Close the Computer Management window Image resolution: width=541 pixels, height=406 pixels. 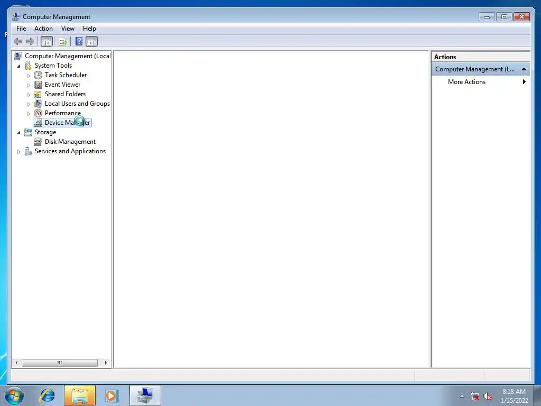521,16
